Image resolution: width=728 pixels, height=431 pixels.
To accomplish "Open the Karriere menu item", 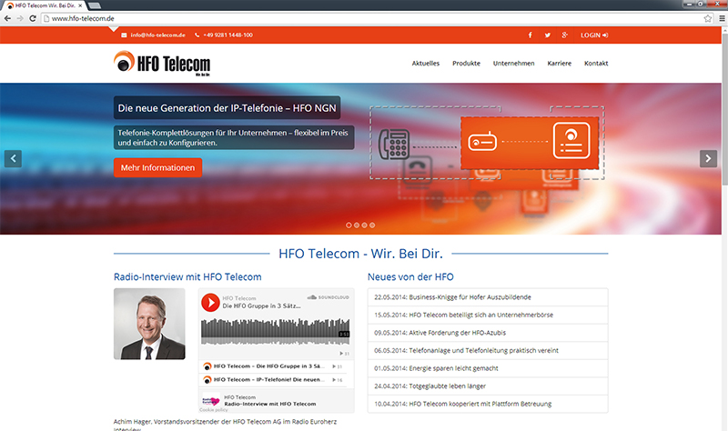I will tap(559, 64).
